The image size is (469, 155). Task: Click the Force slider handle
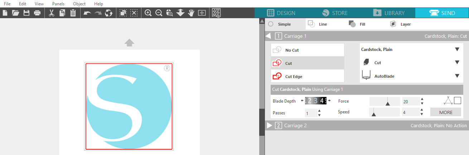387,103
